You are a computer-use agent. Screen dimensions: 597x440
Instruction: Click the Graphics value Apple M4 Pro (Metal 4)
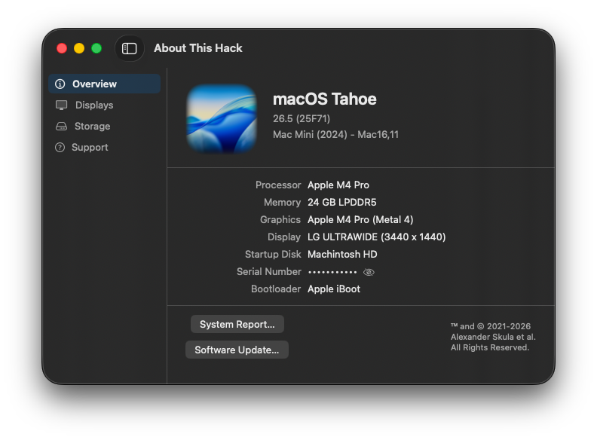point(360,219)
